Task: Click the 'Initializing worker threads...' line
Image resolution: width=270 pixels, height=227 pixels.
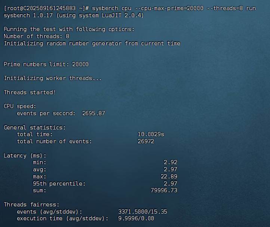Action: [52, 78]
